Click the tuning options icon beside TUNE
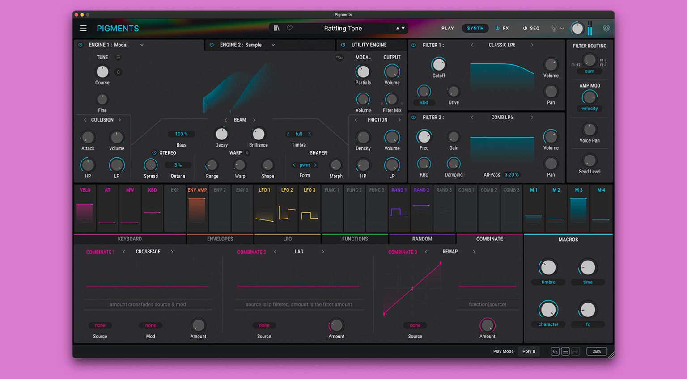This screenshot has width=687, height=379. click(x=117, y=57)
